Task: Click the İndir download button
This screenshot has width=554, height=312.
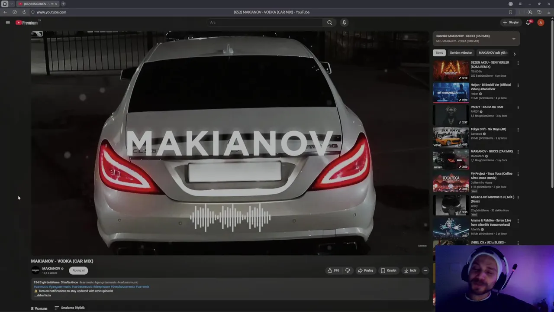Action: [x=410, y=270]
